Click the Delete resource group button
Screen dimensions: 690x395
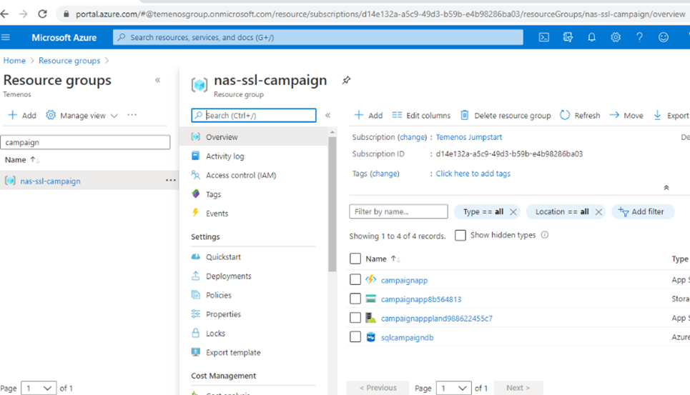click(505, 115)
